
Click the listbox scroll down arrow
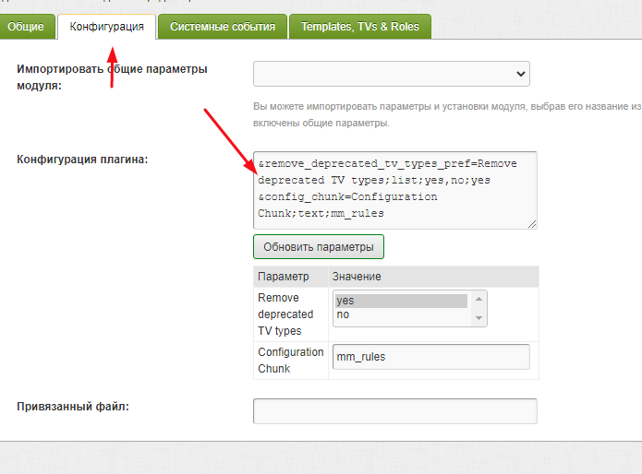(478, 318)
